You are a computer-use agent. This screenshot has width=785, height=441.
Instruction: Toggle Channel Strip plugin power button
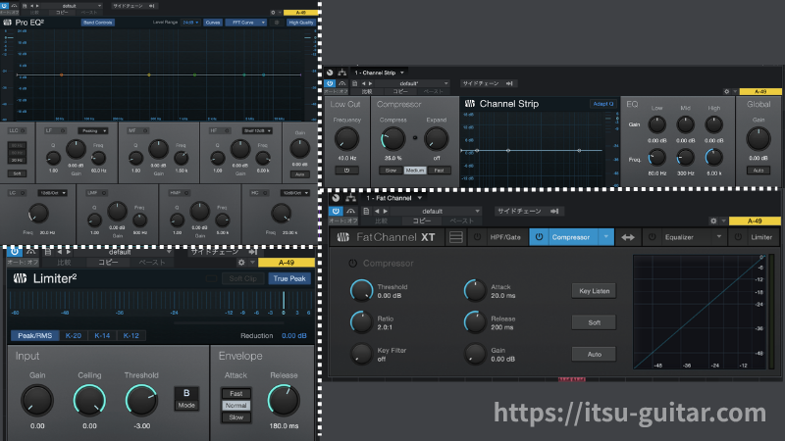pyautogui.click(x=330, y=83)
